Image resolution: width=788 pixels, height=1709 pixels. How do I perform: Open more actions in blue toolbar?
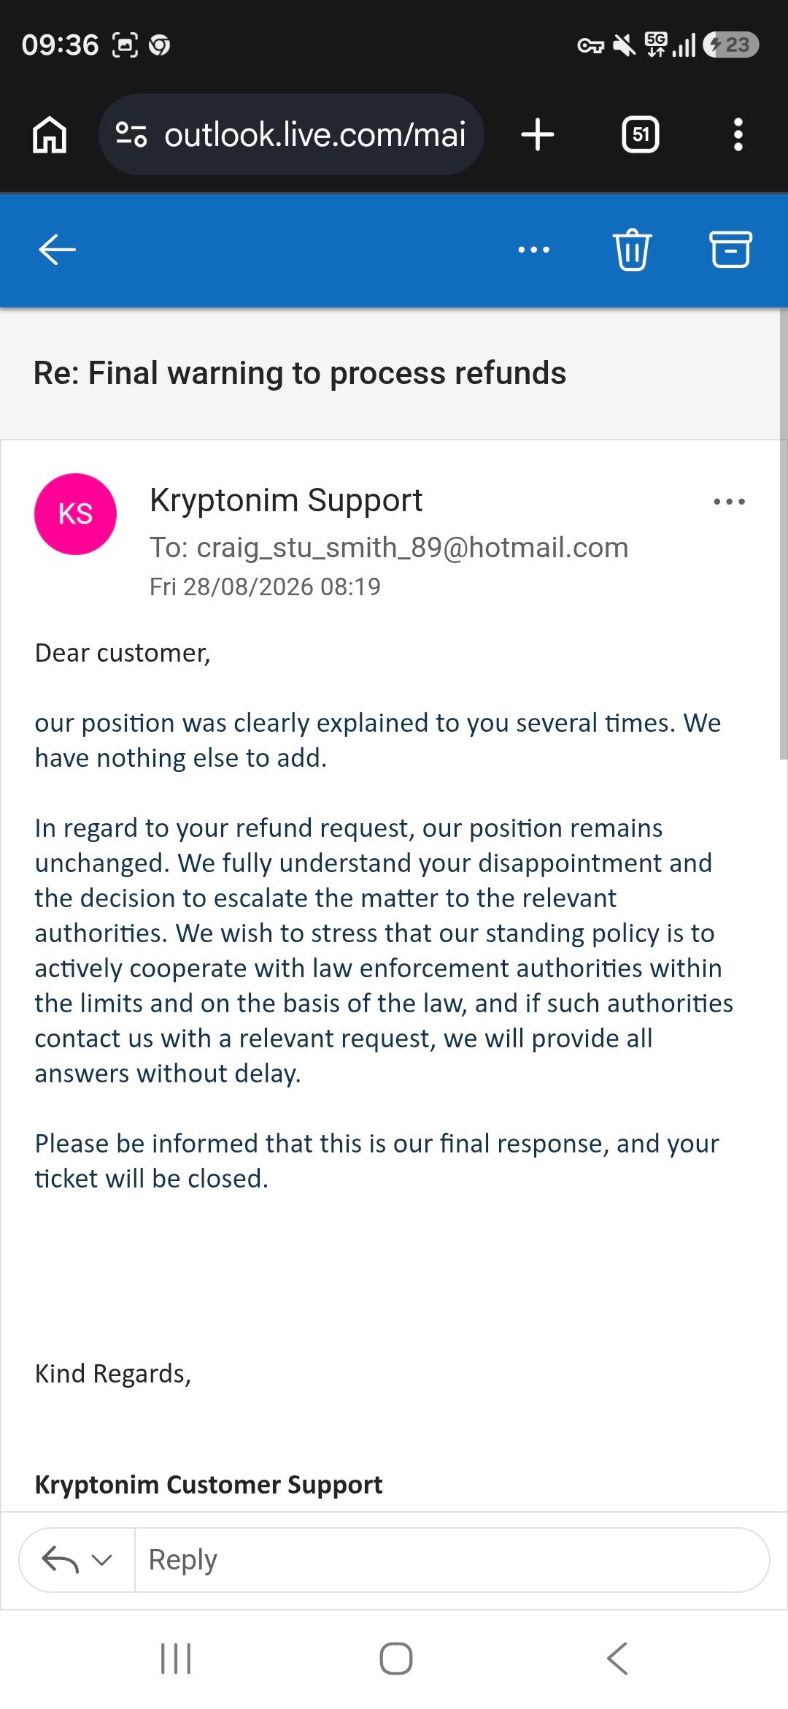(x=534, y=250)
